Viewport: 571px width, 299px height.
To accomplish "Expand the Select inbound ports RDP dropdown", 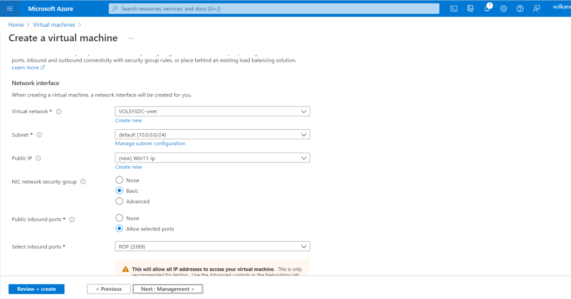I will (x=212, y=247).
